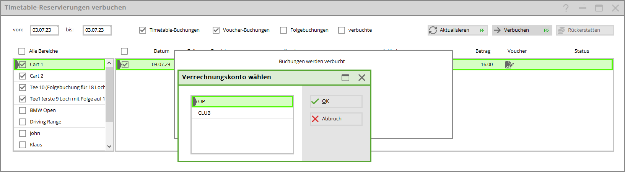Enable the verbuchte checkbox
The height and width of the screenshot is (172, 625).
[x=342, y=30]
